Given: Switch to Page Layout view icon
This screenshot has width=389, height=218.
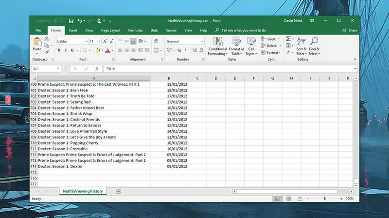Looking at the screenshot, I should point(288,199).
